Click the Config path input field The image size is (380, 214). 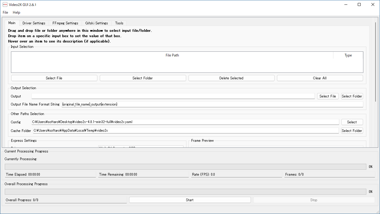point(185,122)
